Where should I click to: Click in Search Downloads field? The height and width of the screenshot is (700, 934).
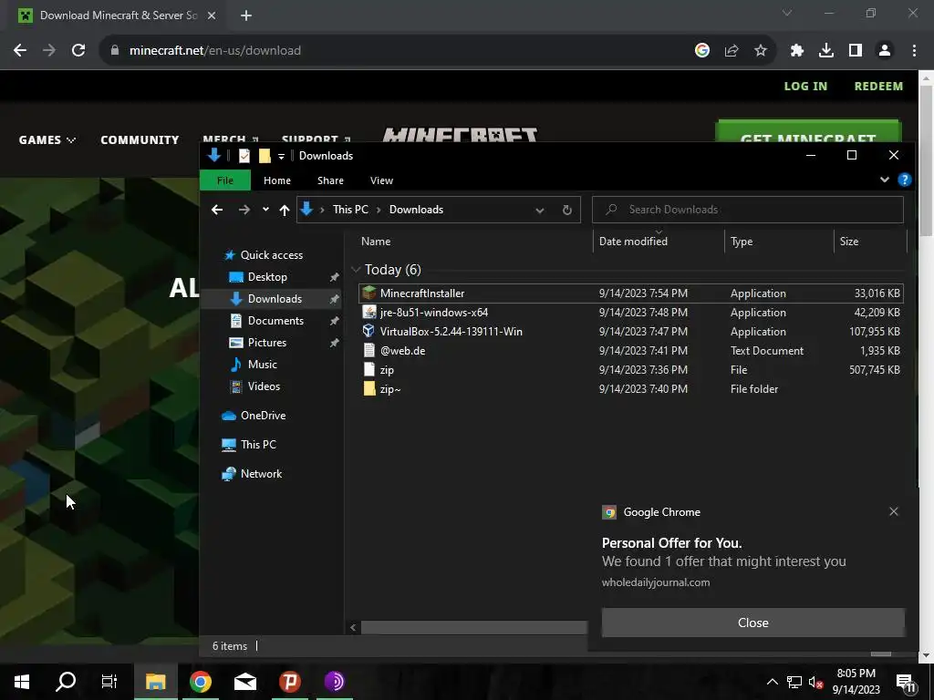748,210
